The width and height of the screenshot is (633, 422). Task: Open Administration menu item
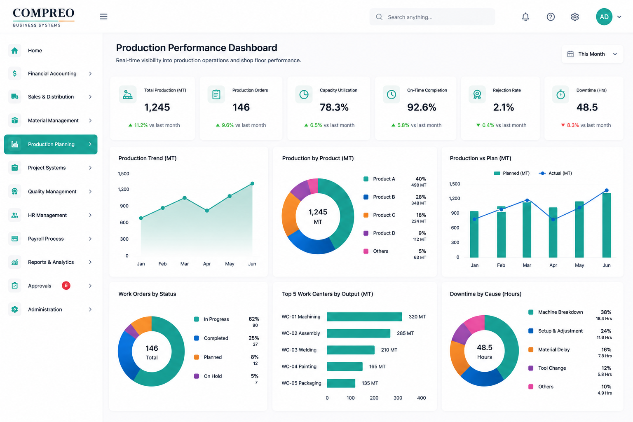click(51, 309)
